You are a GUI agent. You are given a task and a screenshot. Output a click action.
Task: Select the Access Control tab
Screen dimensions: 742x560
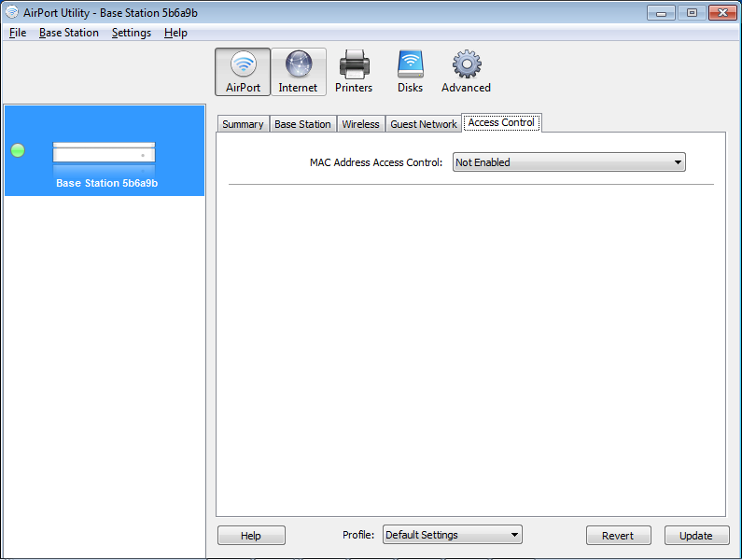coord(501,122)
